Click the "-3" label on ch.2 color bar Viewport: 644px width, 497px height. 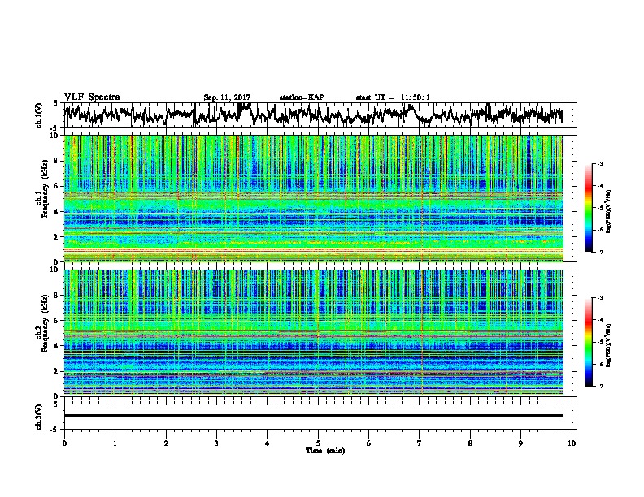[600, 298]
